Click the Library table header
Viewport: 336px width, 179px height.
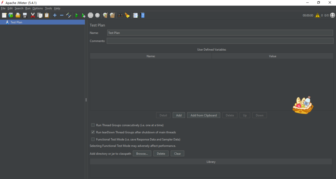211,162
